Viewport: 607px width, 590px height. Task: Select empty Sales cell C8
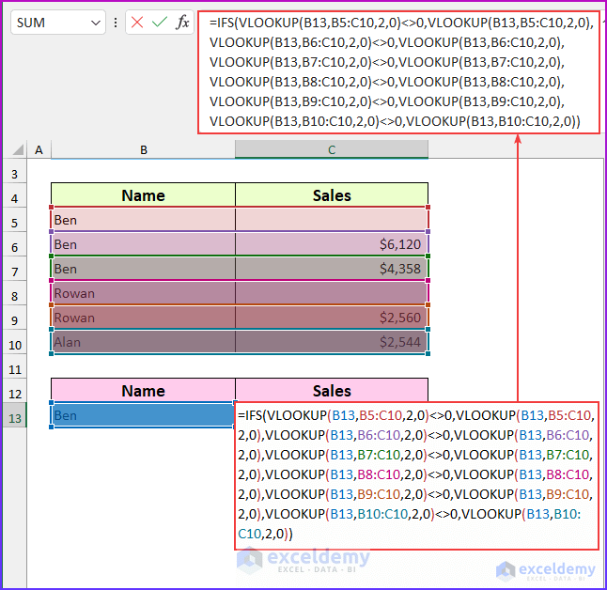click(x=332, y=293)
